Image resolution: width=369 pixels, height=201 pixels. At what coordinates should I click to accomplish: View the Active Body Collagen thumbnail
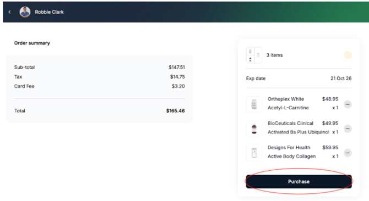[x=254, y=153]
